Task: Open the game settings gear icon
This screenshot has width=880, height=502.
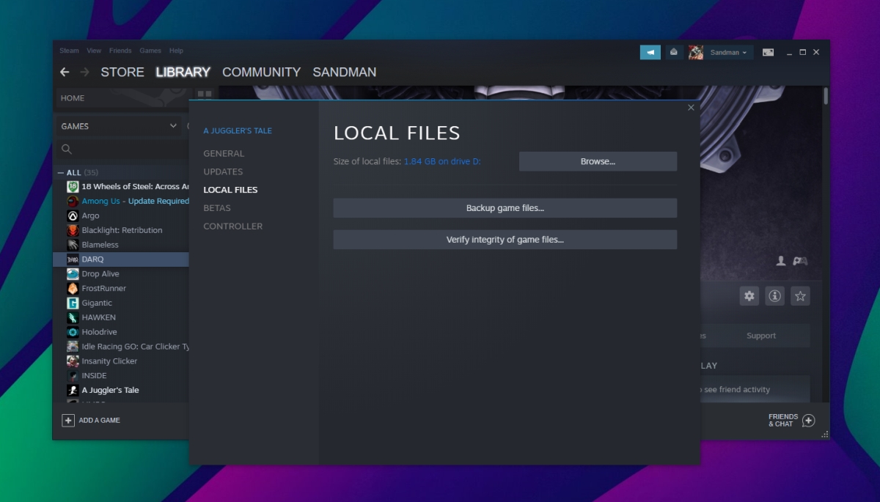Action: click(x=749, y=296)
